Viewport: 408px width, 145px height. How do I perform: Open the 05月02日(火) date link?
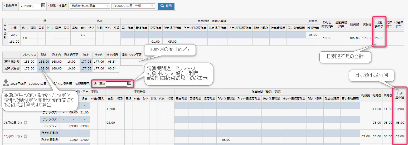[13, 123]
